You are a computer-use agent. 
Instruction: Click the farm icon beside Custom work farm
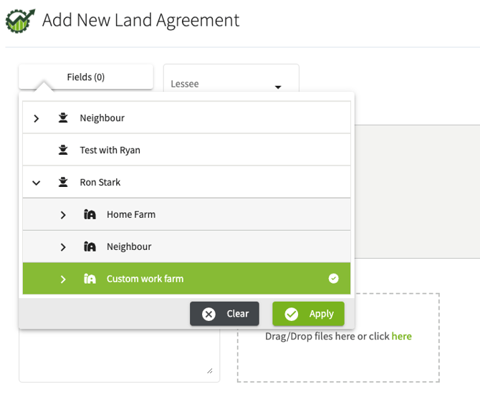tap(90, 279)
